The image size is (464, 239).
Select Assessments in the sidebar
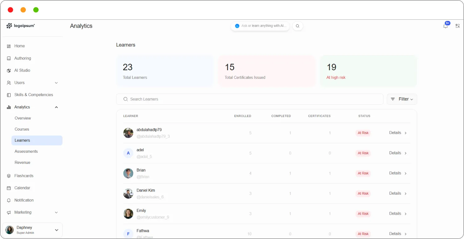(26, 152)
